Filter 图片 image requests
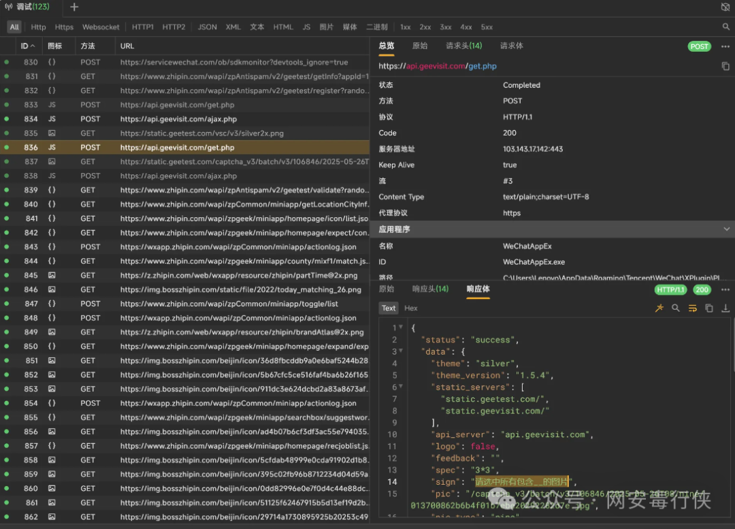735x529 pixels. 326,27
